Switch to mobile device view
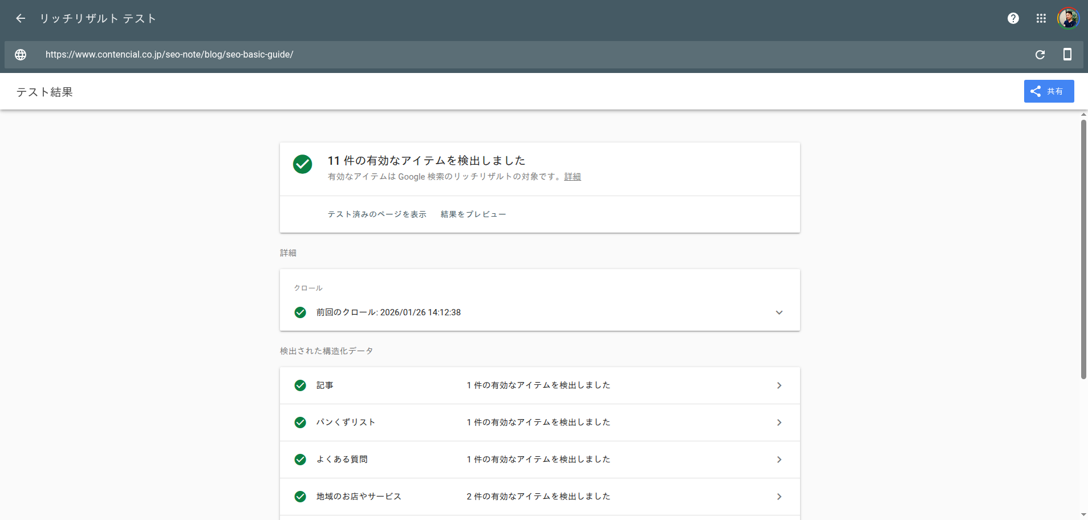The width and height of the screenshot is (1088, 520). (1067, 54)
